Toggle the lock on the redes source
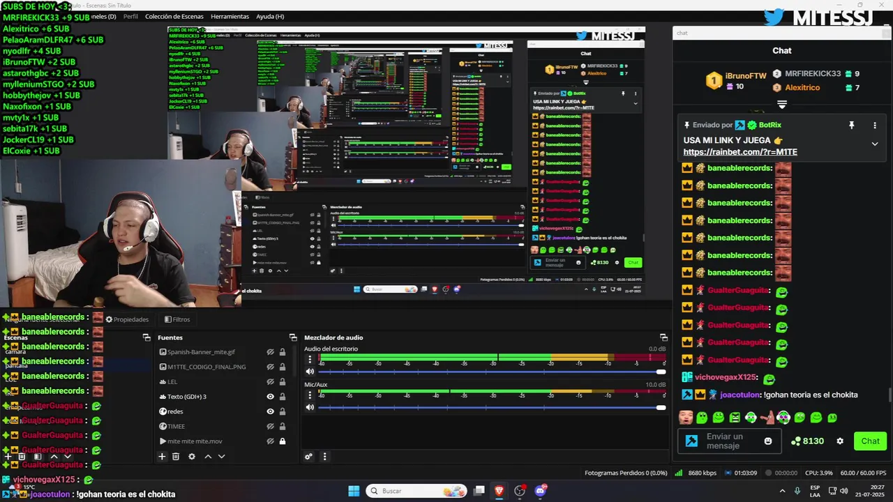 [x=283, y=411]
